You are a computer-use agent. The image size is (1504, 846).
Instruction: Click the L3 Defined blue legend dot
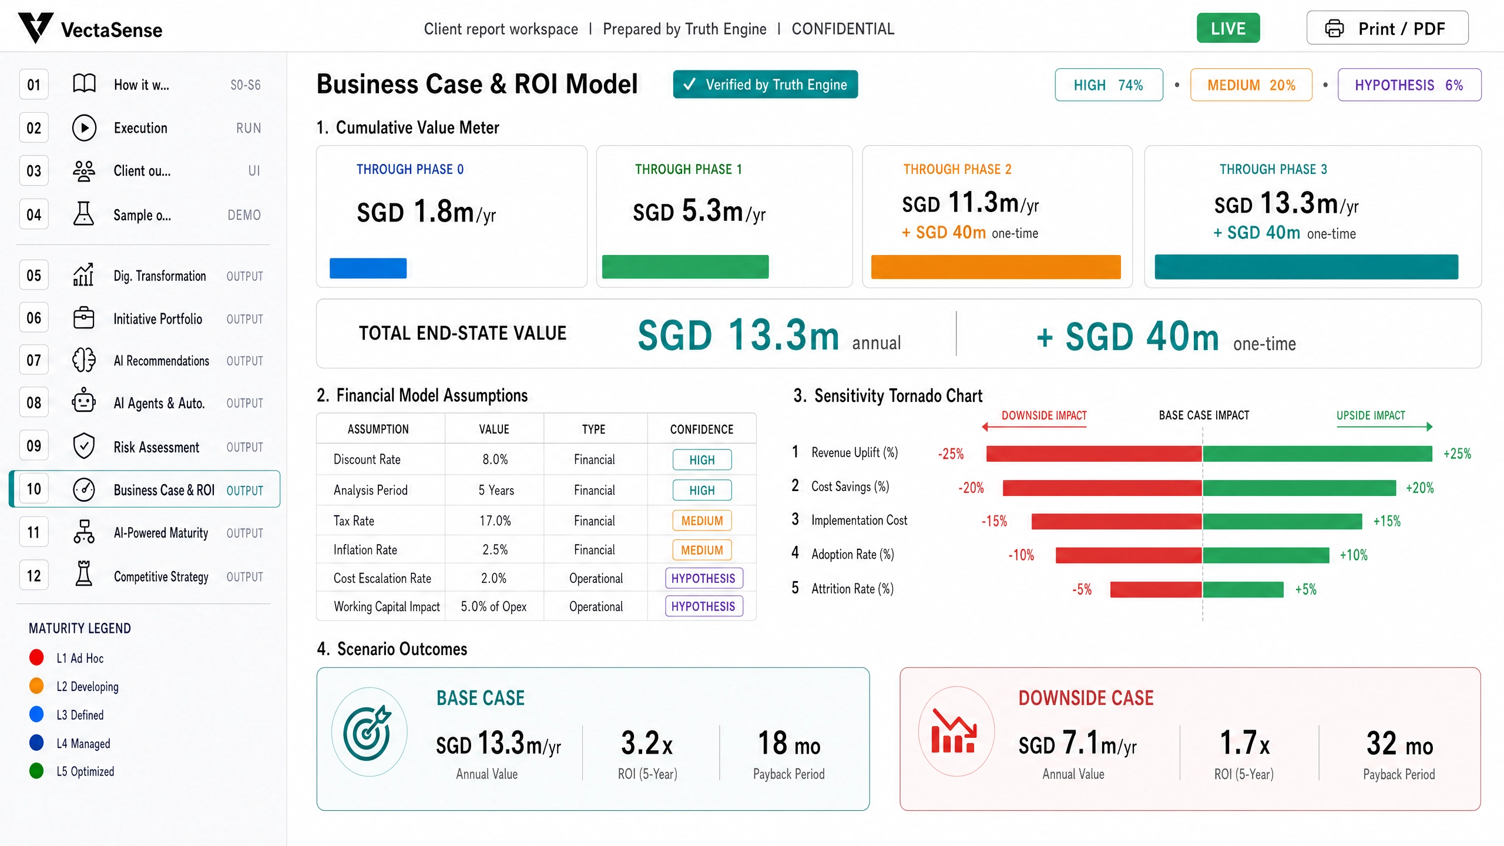(36, 714)
